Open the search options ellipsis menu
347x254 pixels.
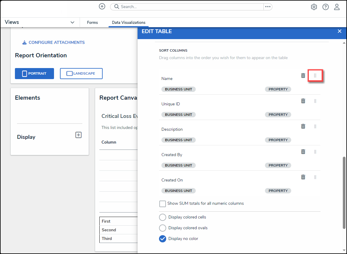point(268,7)
